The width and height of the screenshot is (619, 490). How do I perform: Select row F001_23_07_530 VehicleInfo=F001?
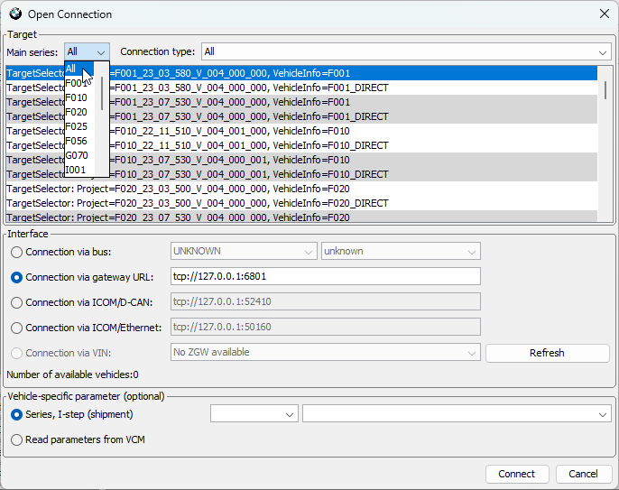[x=301, y=102]
